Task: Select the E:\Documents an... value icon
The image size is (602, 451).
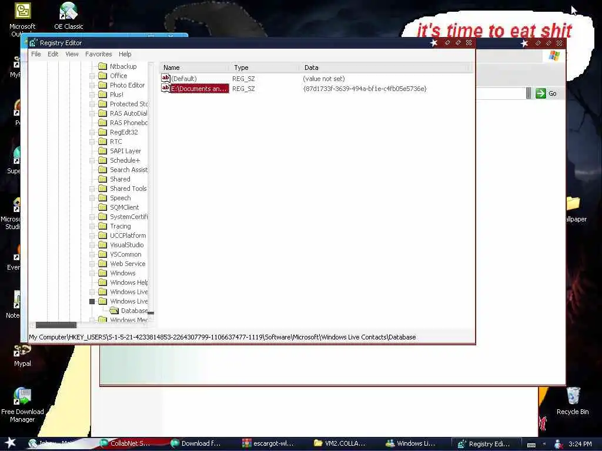Action: 165,88
